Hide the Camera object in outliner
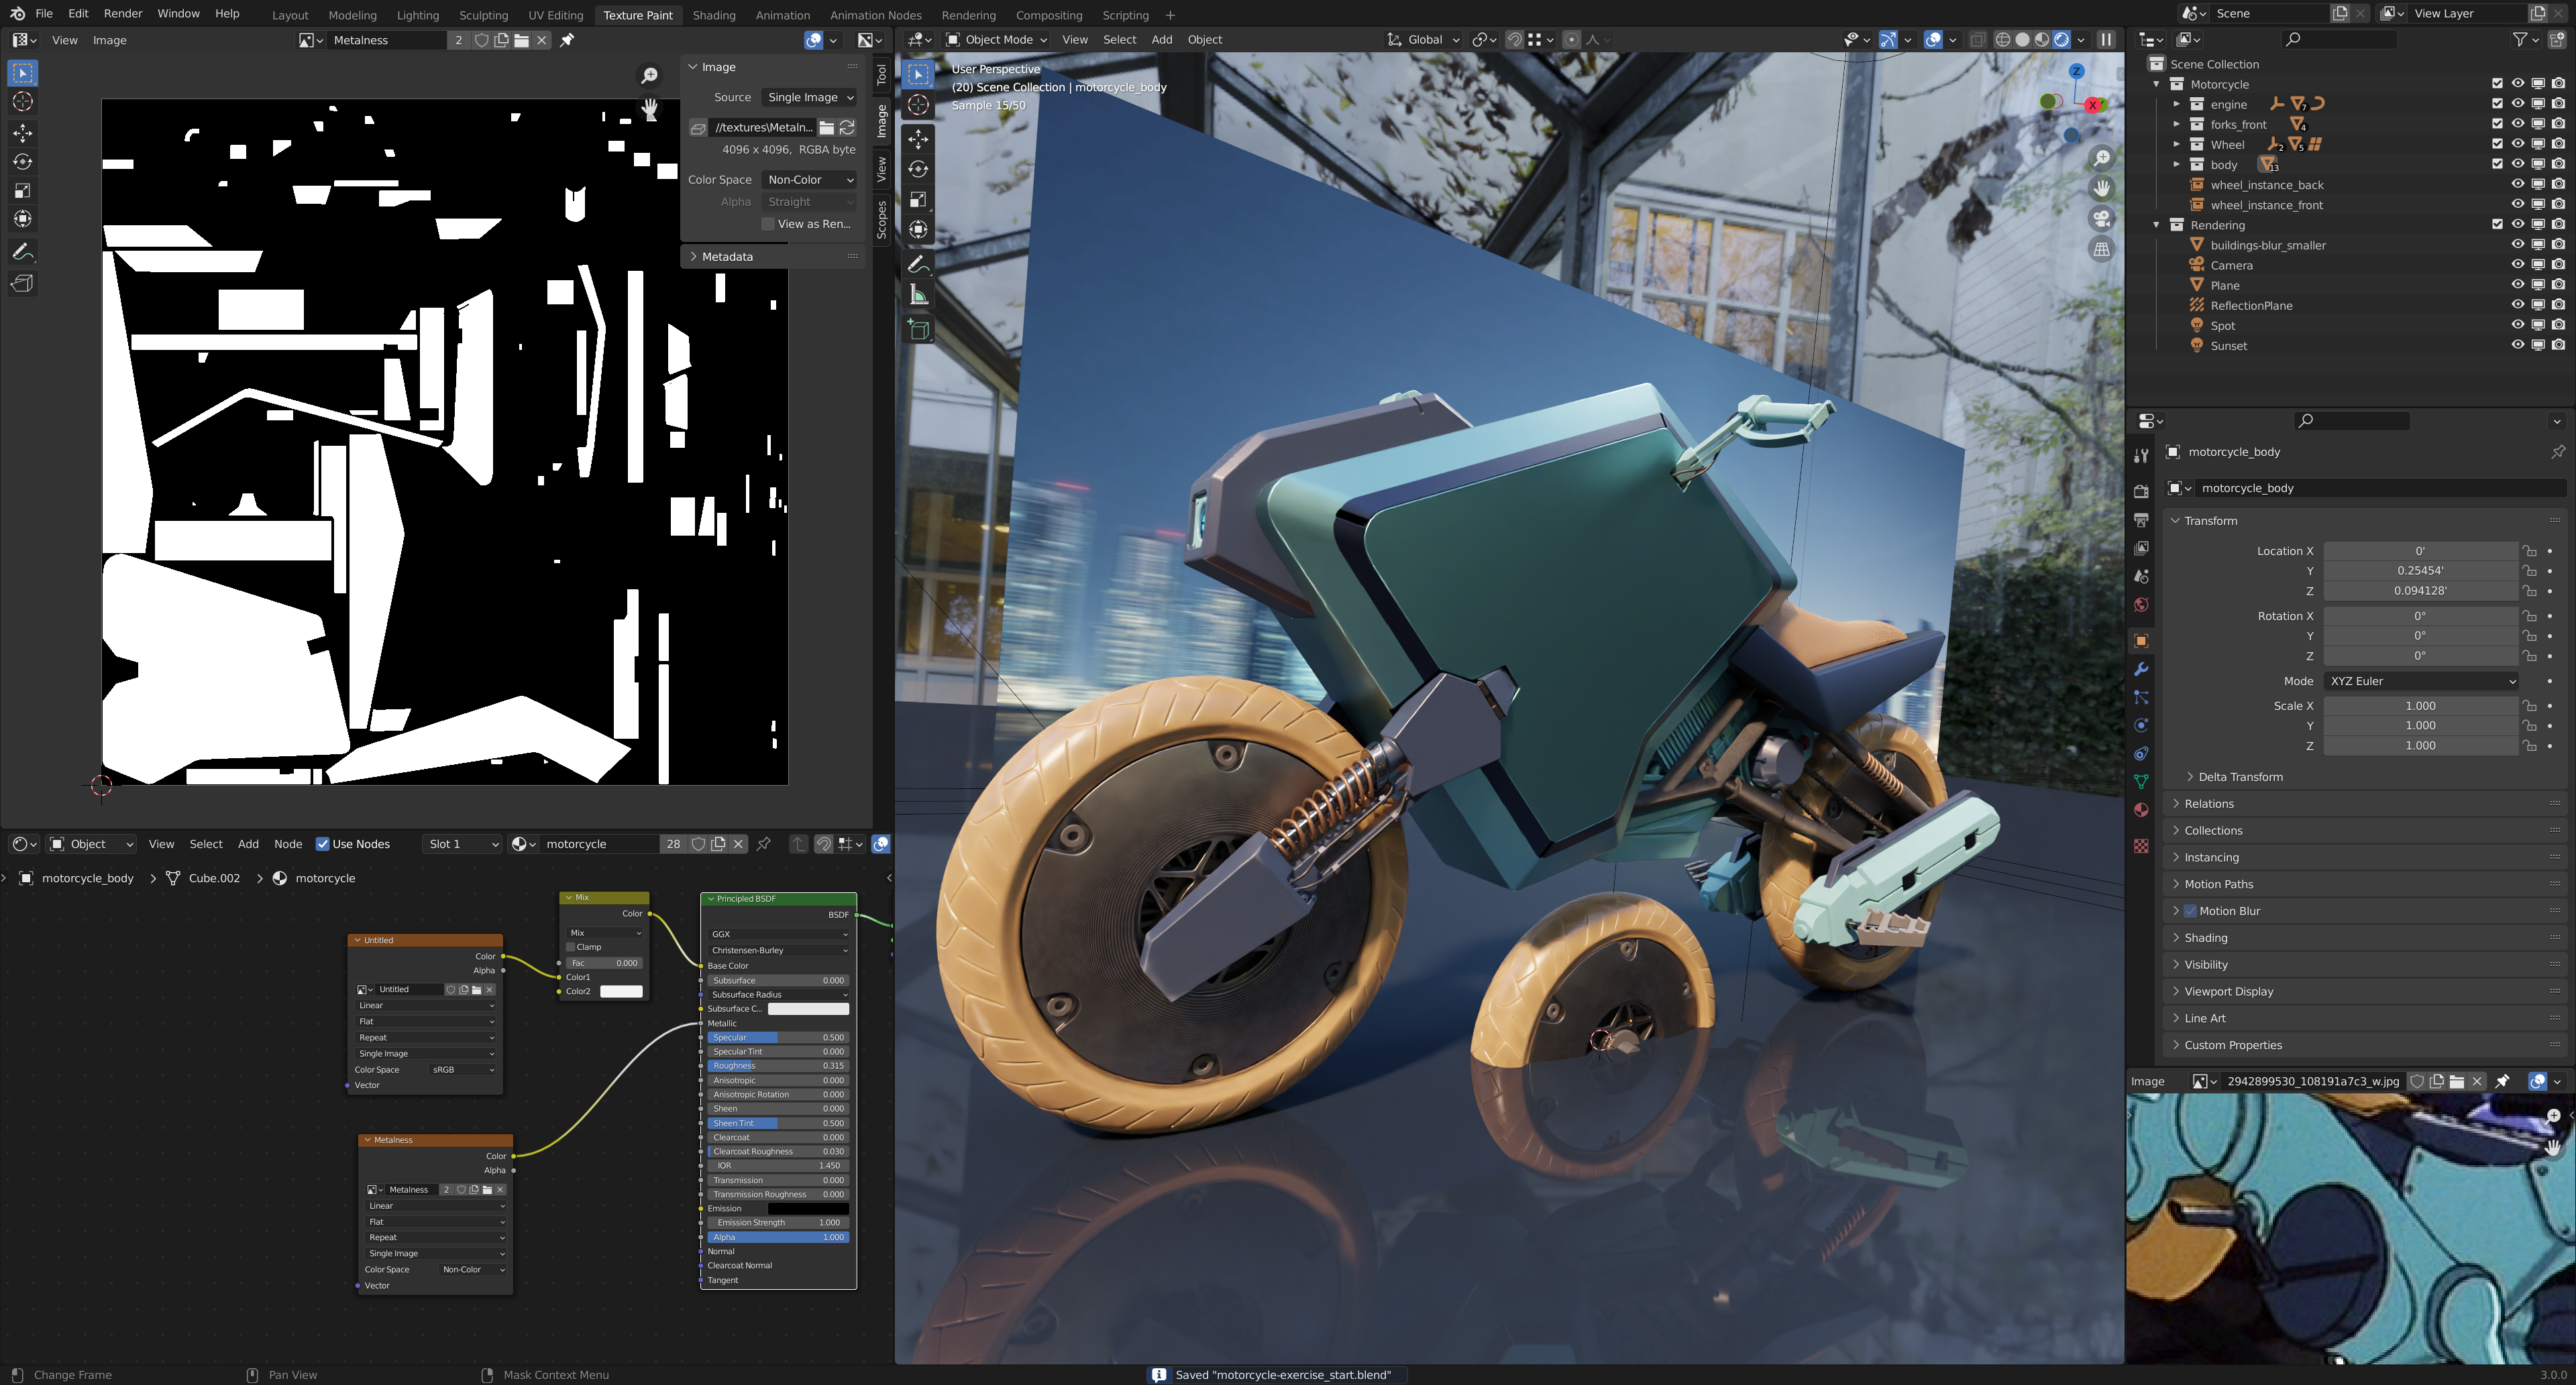Image resolution: width=2576 pixels, height=1385 pixels. 2517,265
